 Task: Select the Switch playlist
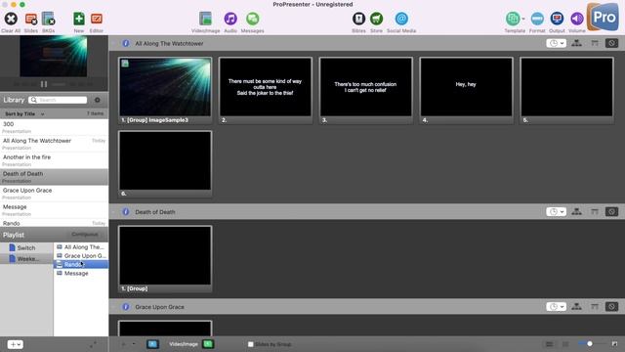26,247
